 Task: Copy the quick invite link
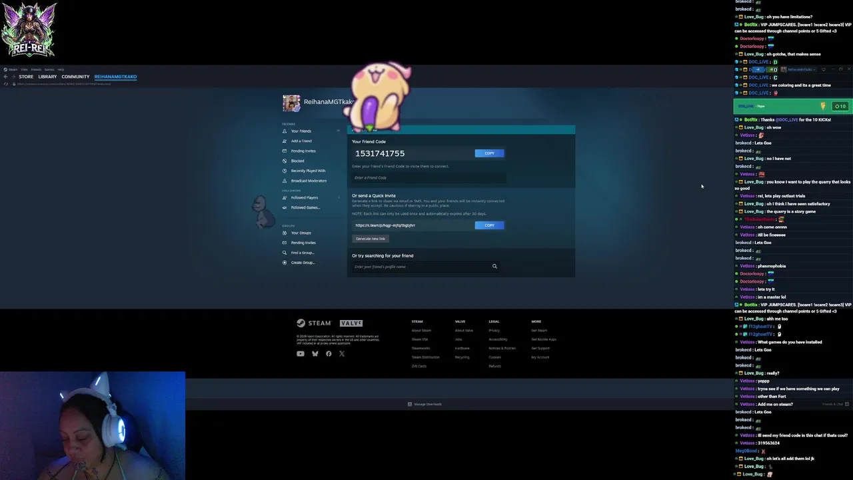pyautogui.click(x=489, y=225)
